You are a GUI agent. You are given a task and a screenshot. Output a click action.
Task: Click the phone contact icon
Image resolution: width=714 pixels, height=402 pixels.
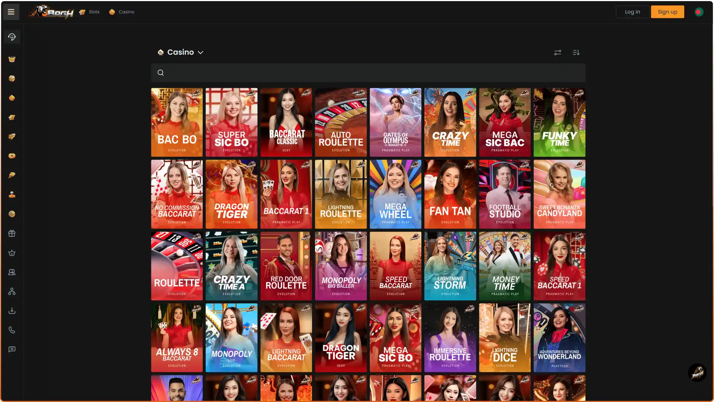tap(12, 330)
